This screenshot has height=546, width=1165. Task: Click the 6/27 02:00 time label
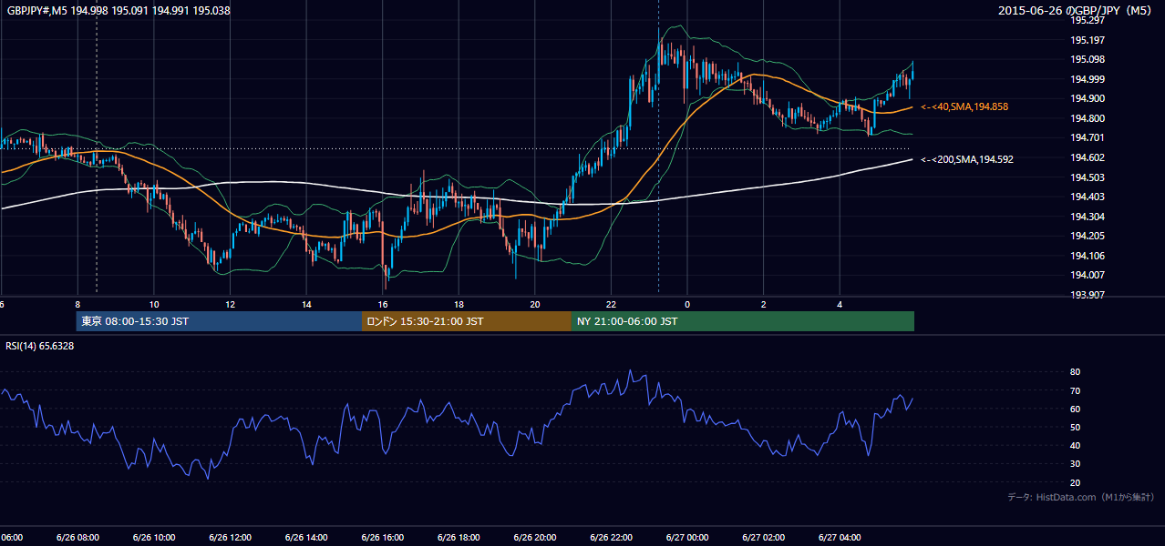point(763,538)
